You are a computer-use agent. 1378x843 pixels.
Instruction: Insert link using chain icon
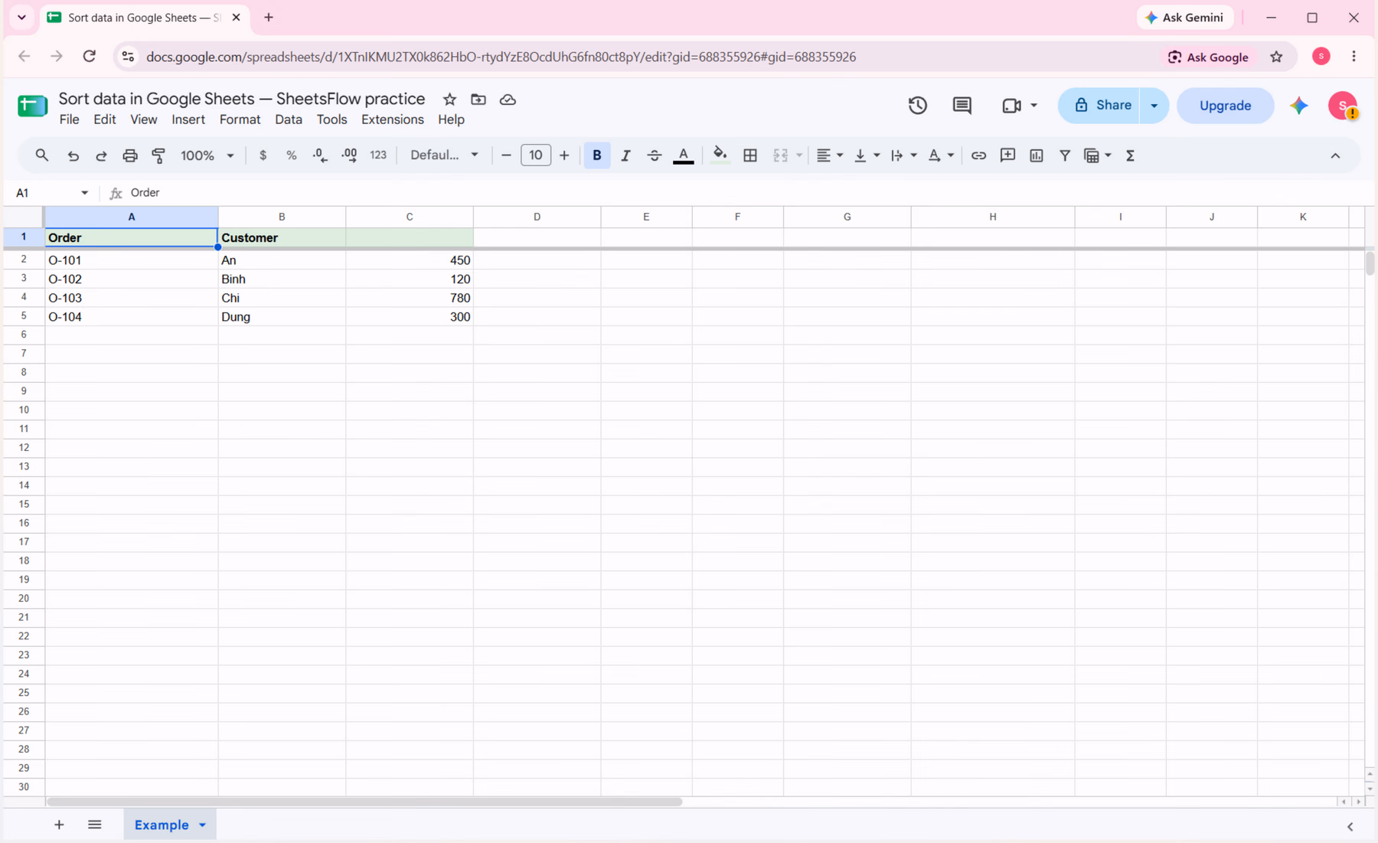(x=978, y=155)
